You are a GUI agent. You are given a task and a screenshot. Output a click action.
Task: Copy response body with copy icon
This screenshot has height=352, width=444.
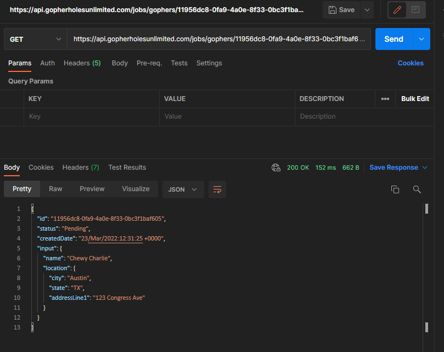(x=395, y=189)
